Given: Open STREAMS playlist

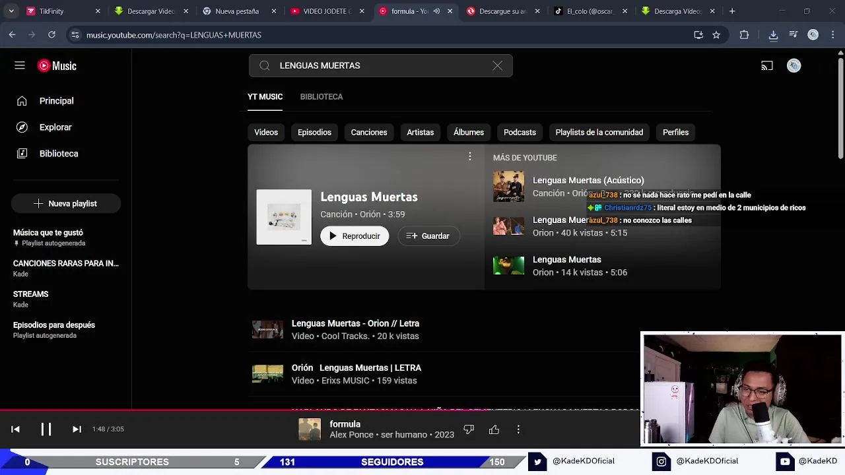Looking at the screenshot, I should click(66, 299).
